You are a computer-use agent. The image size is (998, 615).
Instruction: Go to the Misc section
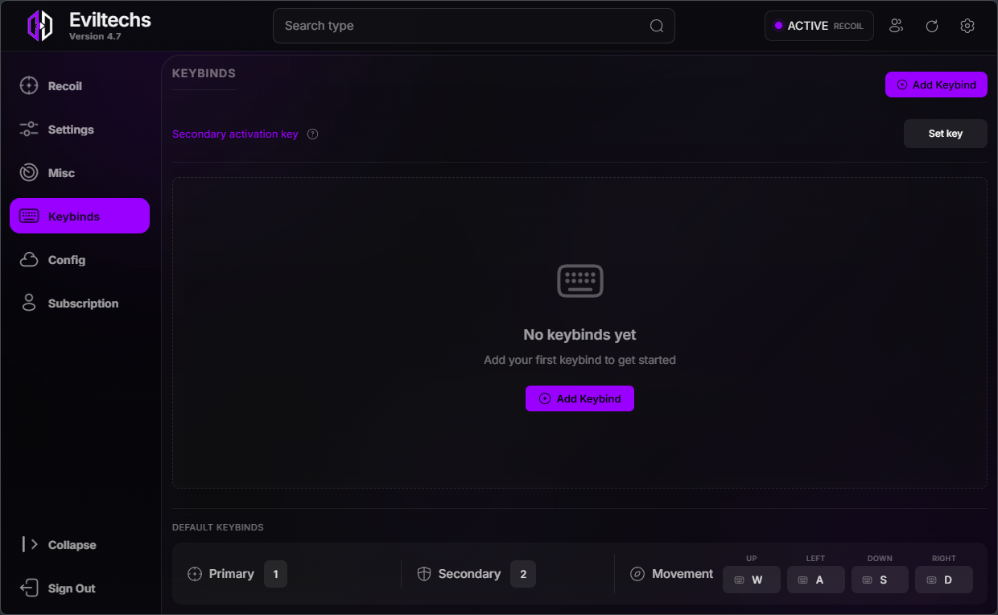(x=80, y=173)
